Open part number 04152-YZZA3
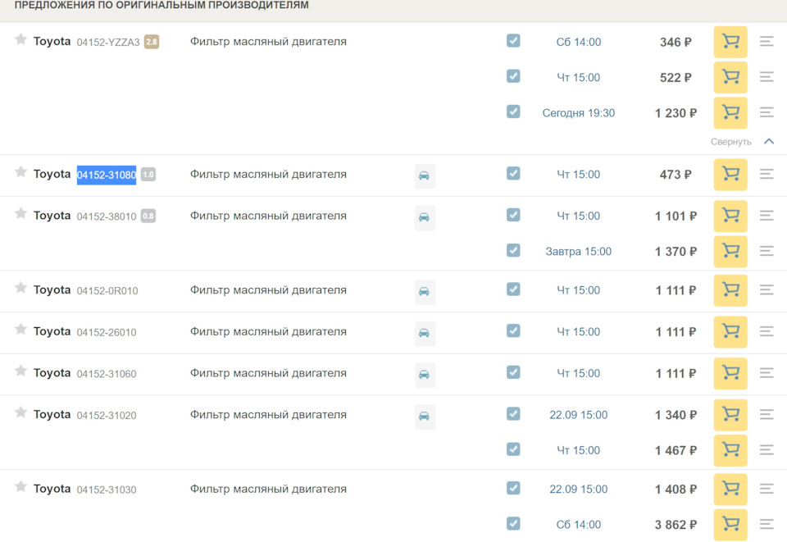Viewport: 787px width, 542px height. coord(108,42)
